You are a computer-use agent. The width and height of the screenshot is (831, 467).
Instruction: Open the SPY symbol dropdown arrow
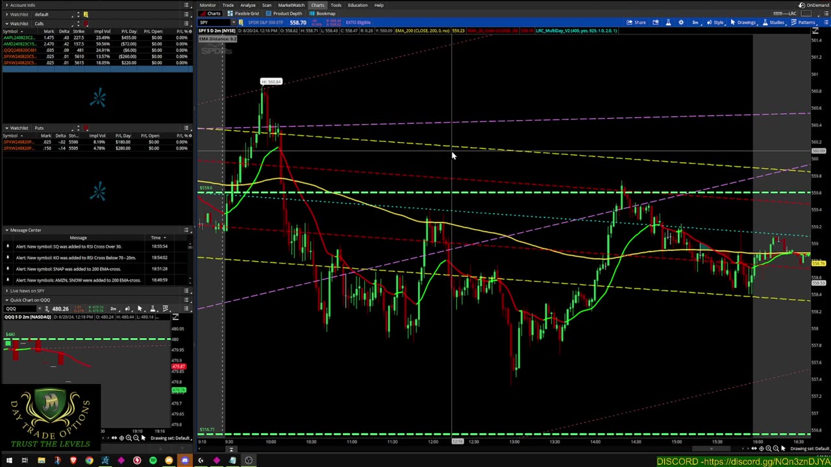pyautogui.click(x=234, y=22)
